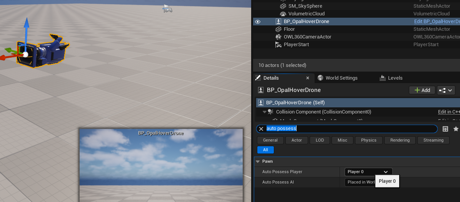Click the PlayerStart type column text
The width and height of the screenshot is (460, 202).
pos(426,44)
